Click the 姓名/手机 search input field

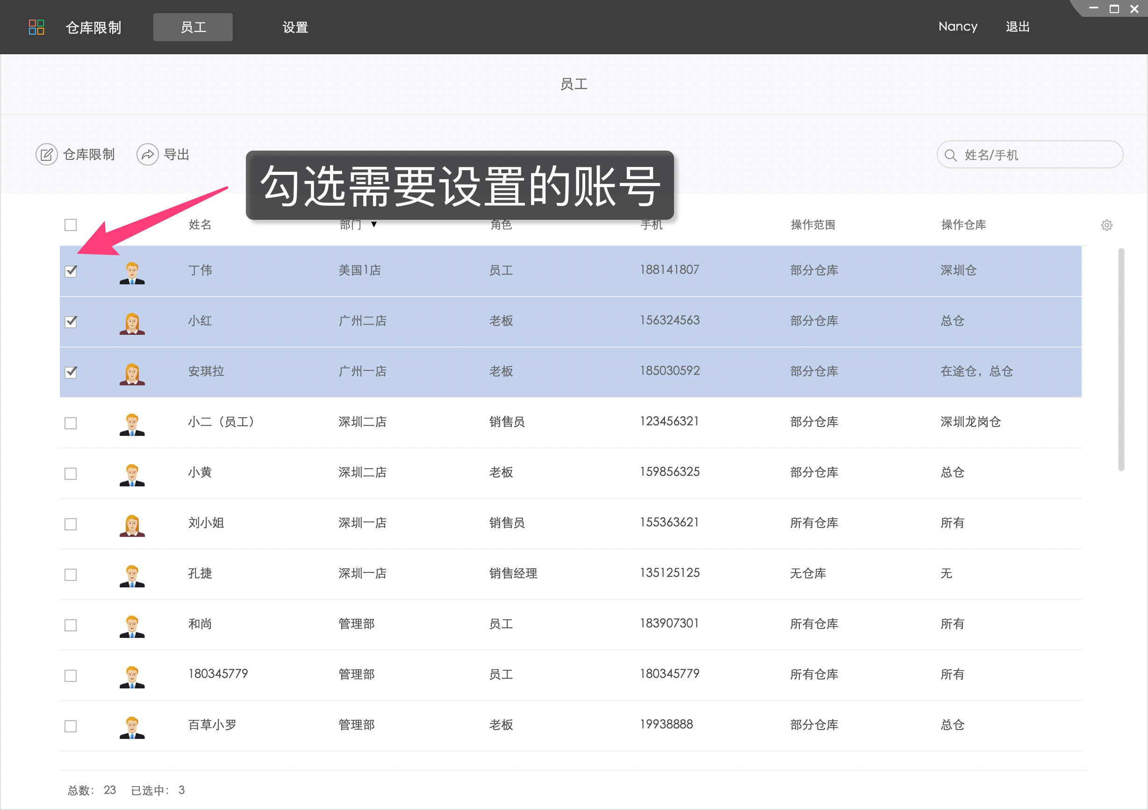pyautogui.click(x=1030, y=155)
